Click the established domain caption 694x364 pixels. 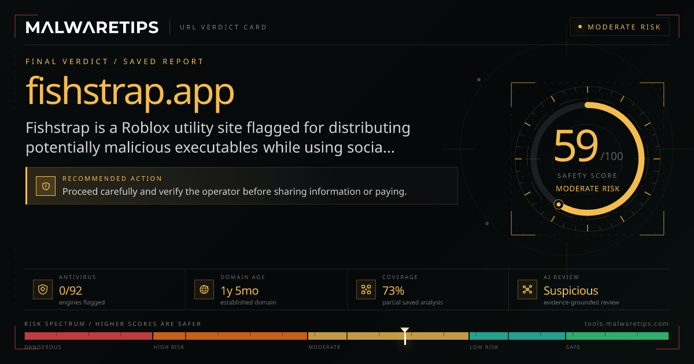tap(248, 302)
